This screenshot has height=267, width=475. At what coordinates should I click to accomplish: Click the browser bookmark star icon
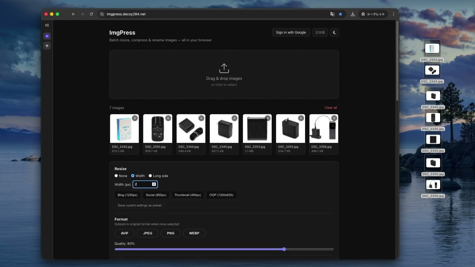coord(340,14)
